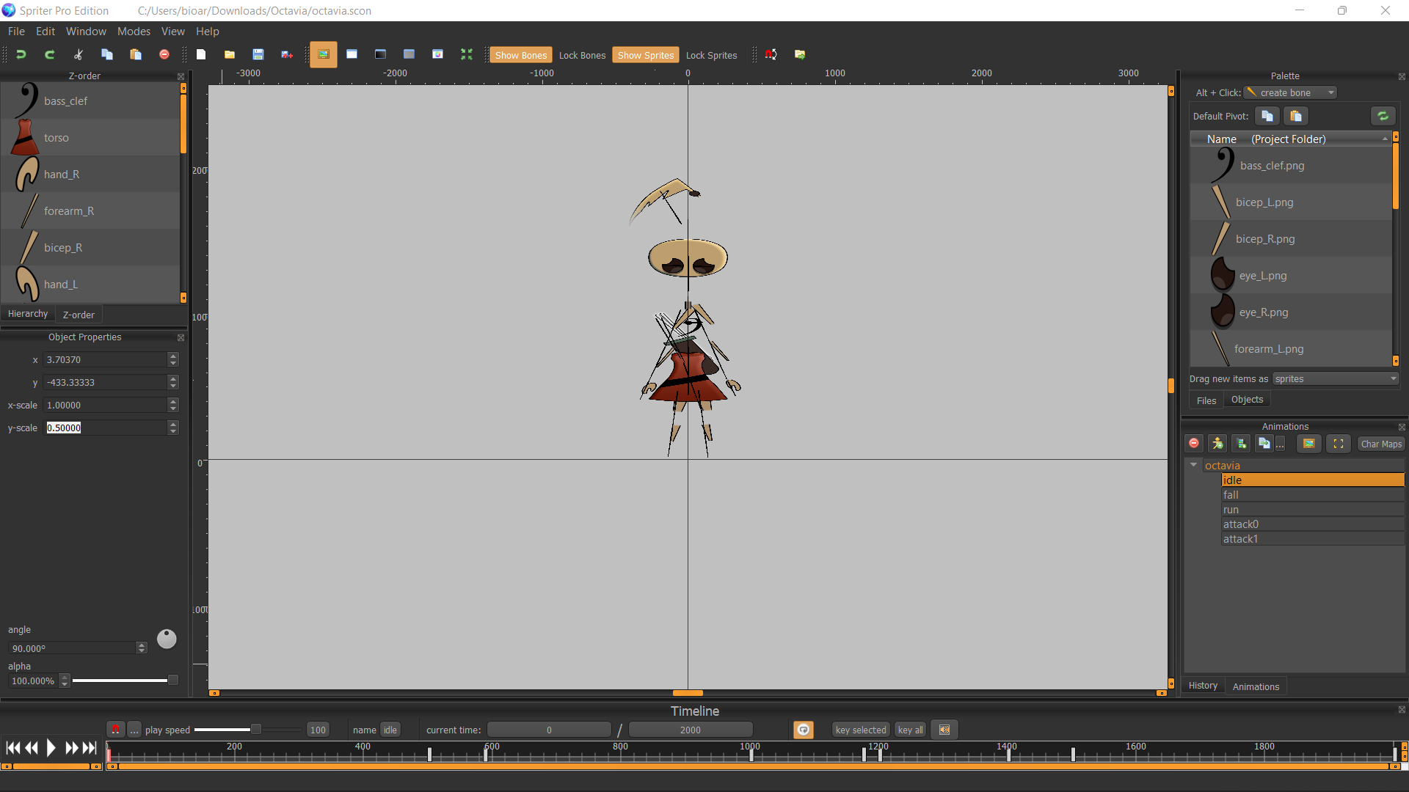Image resolution: width=1409 pixels, height=792 pixels.
Task: Click the Copy icon in toolbar
Action: pos(107,54)
